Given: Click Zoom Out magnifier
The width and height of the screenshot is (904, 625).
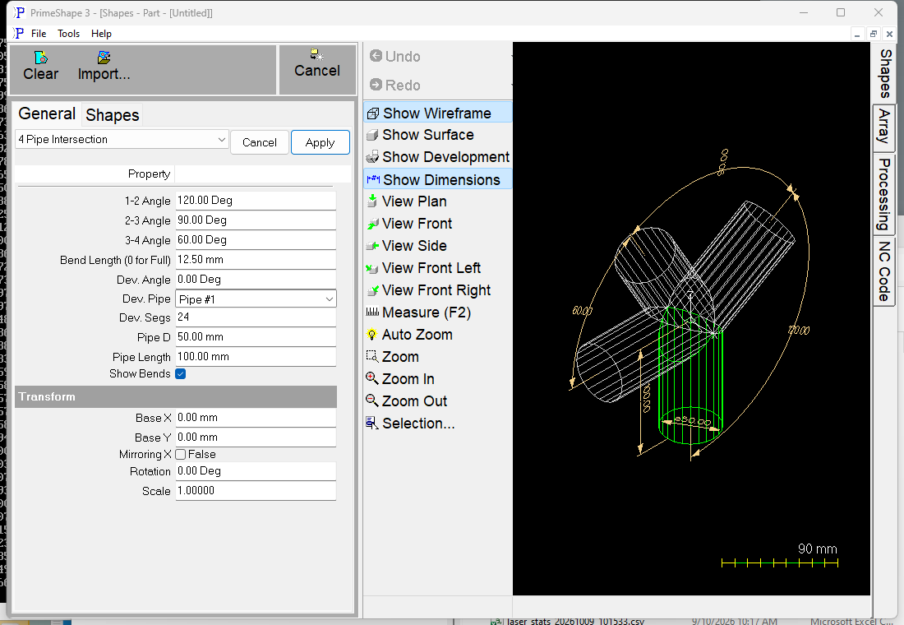Looking at the screenshot, I should click(x=372, y=400).
